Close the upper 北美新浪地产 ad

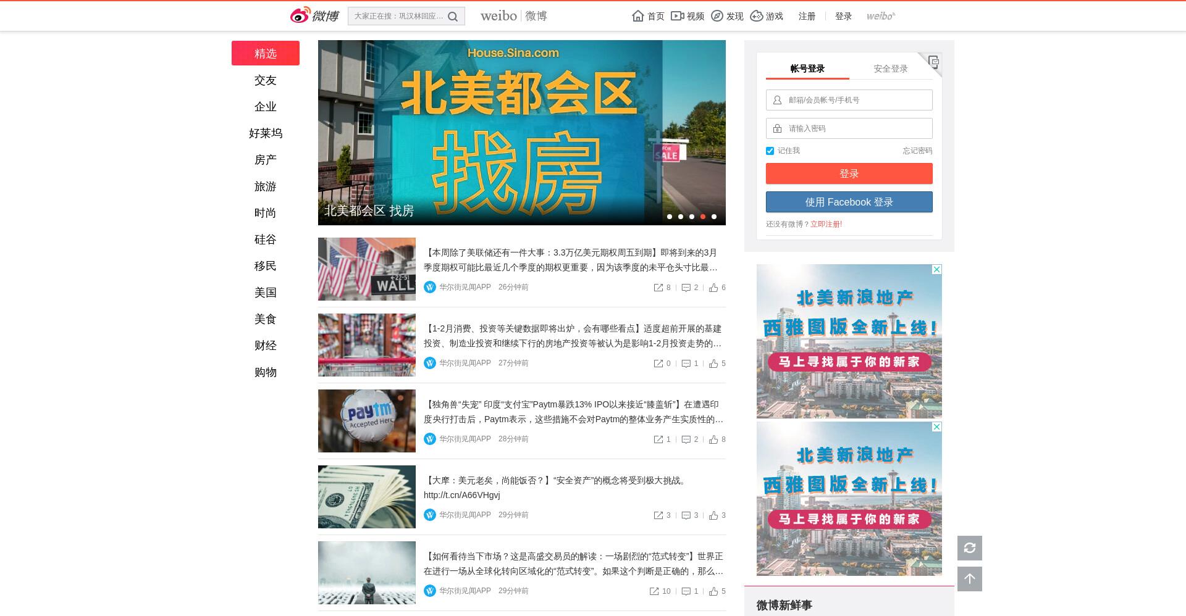point(937,269)
